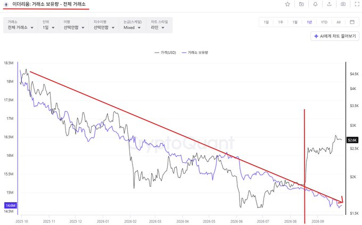This screenshot has width=362, height=225.
Task: Share chart using the upload icon
Action: tap(329, 4)
